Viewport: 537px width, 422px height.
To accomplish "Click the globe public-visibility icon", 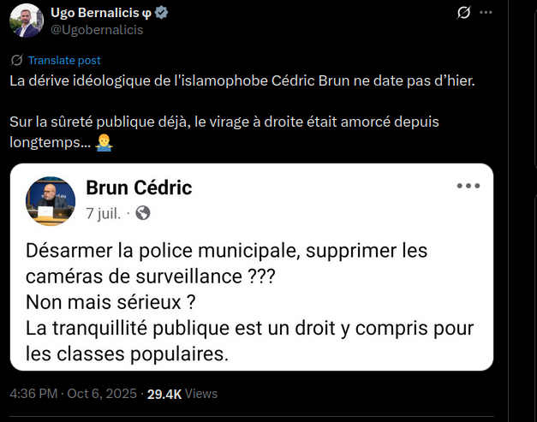I will 143,213.
